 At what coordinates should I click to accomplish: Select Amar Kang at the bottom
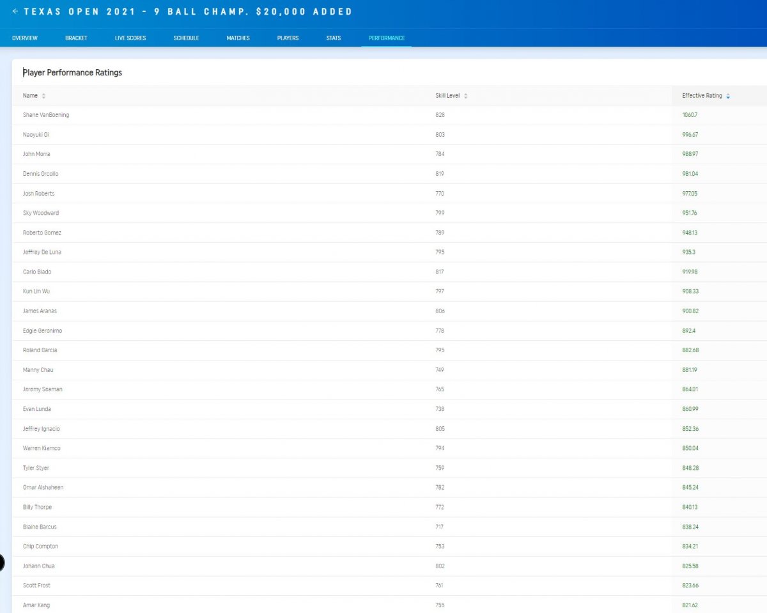click(36, 605)
